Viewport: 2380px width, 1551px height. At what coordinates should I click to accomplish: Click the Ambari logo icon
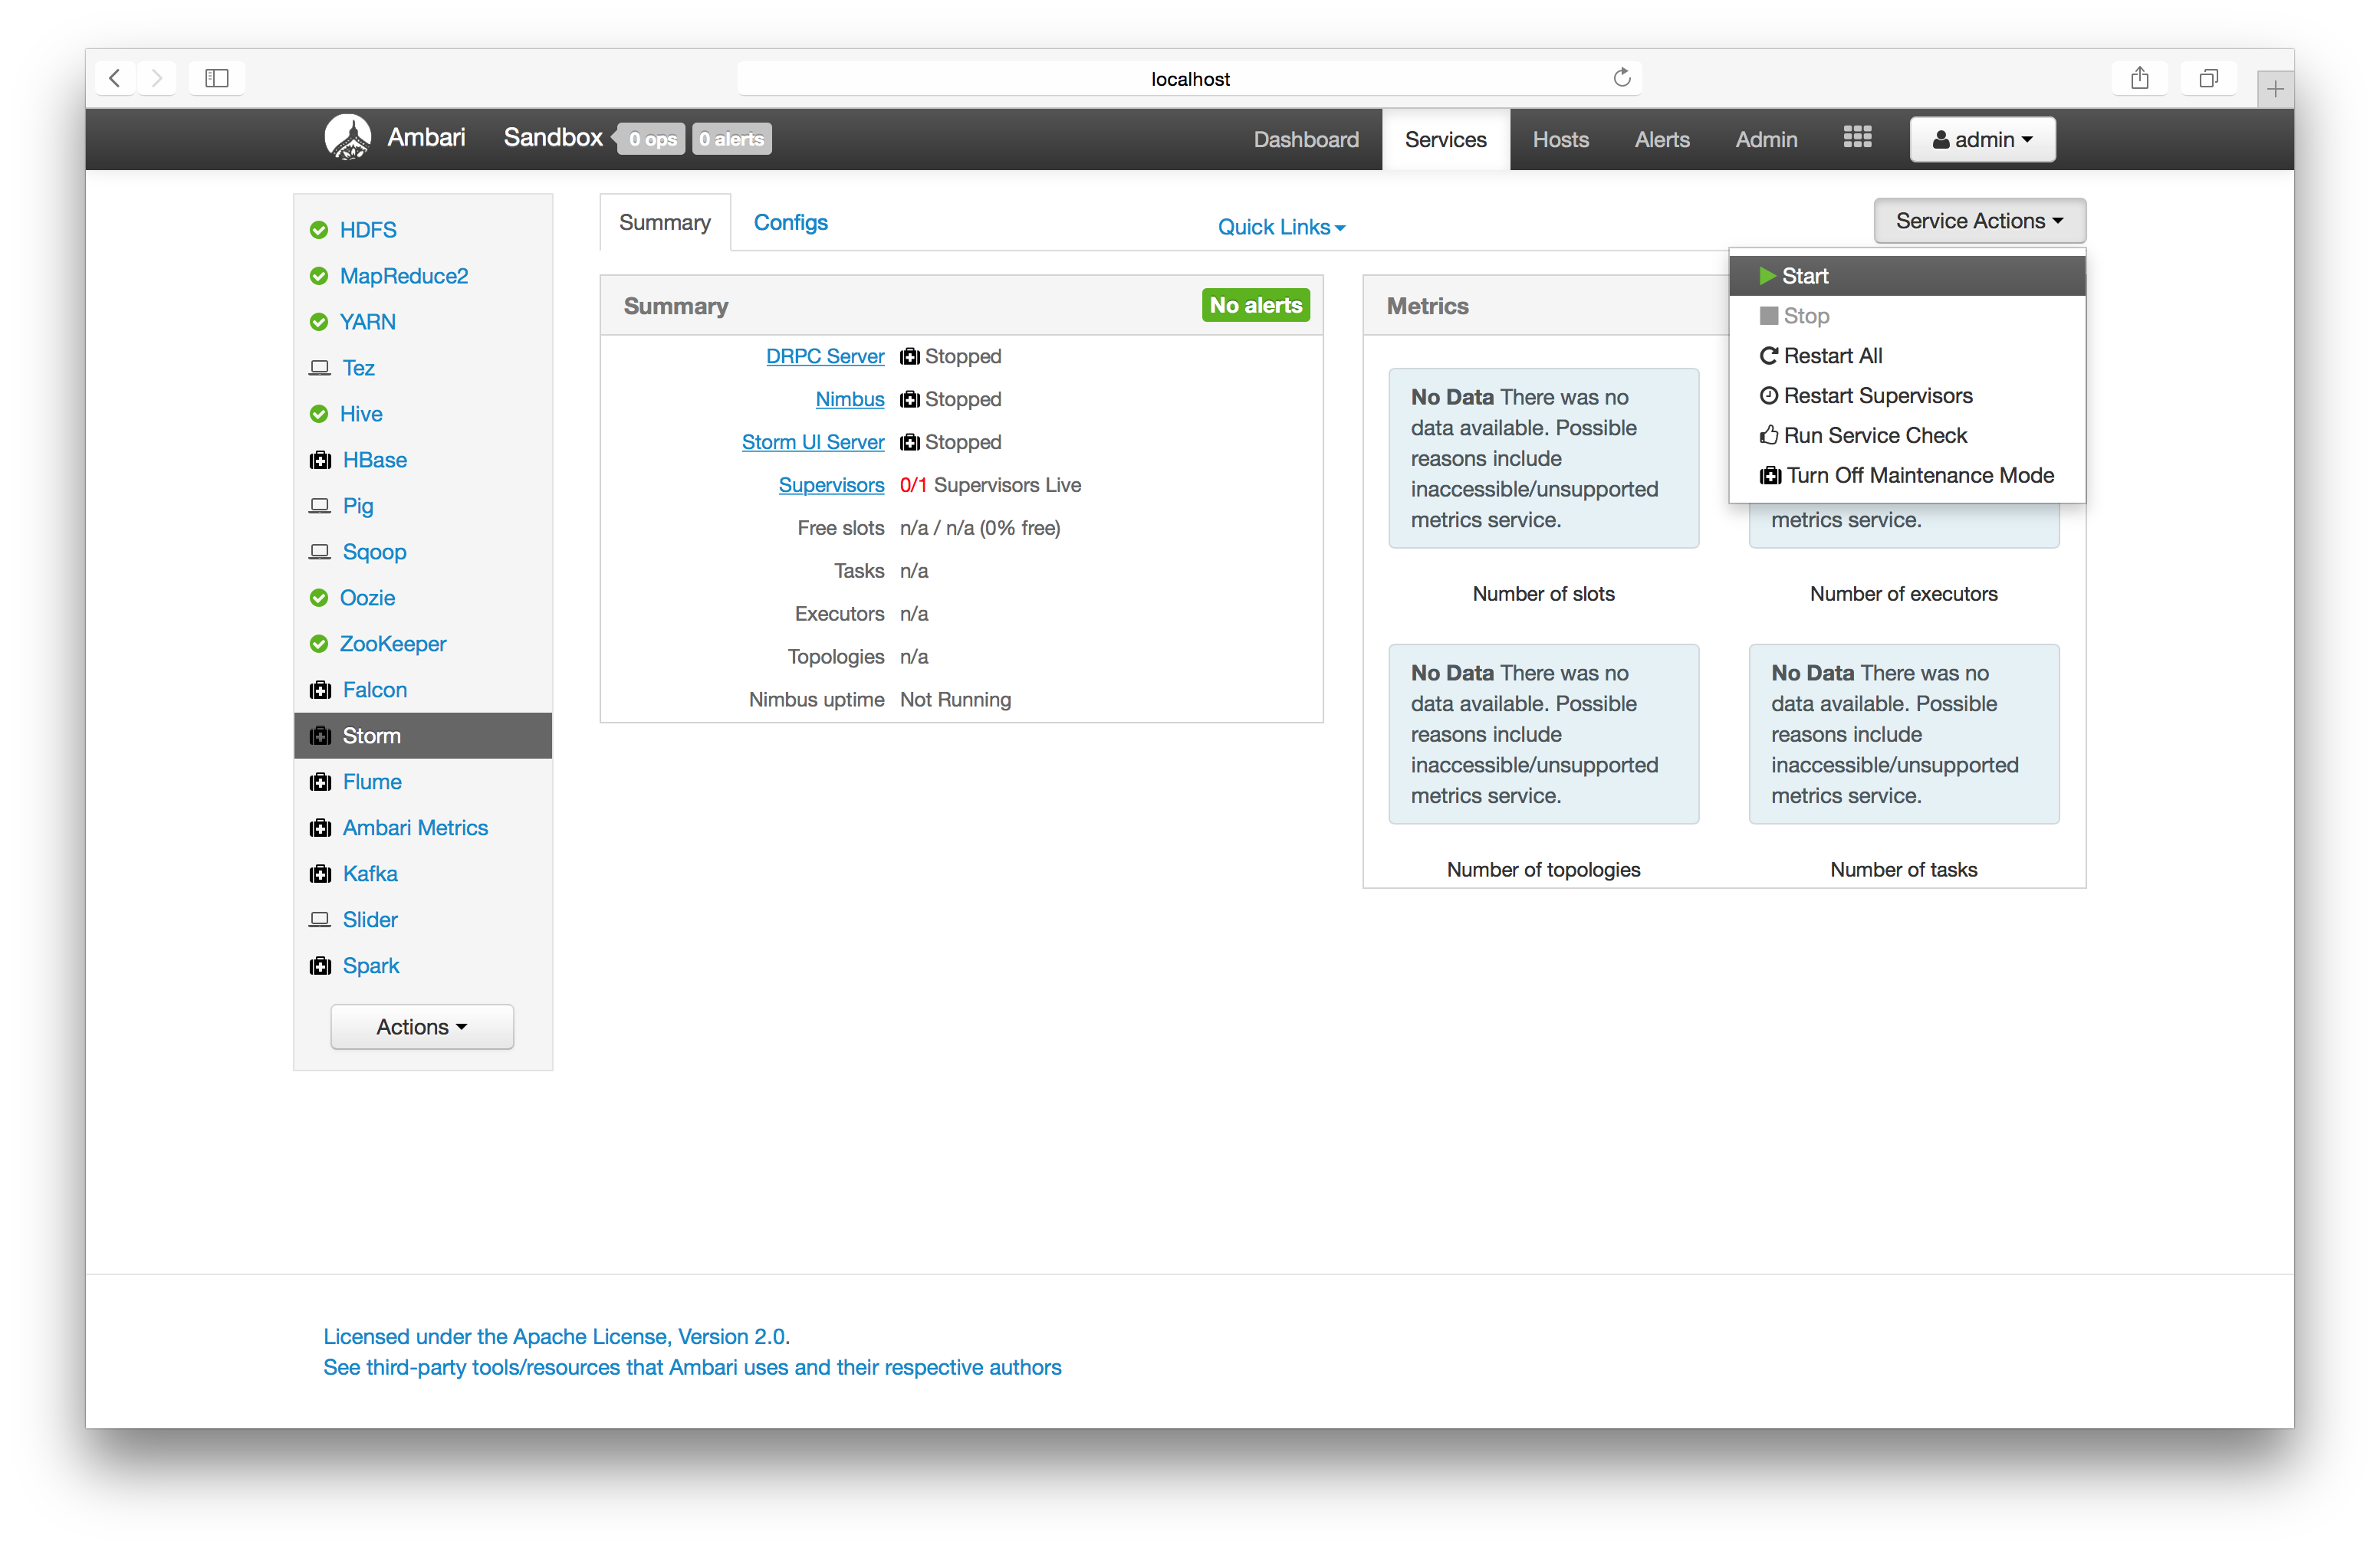(347, 138)
